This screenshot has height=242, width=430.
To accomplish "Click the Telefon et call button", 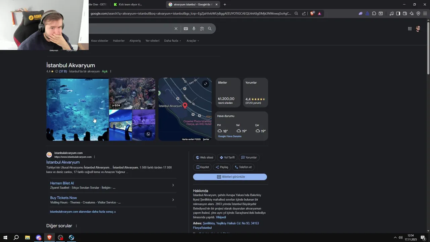I will (x=243, y=167).
